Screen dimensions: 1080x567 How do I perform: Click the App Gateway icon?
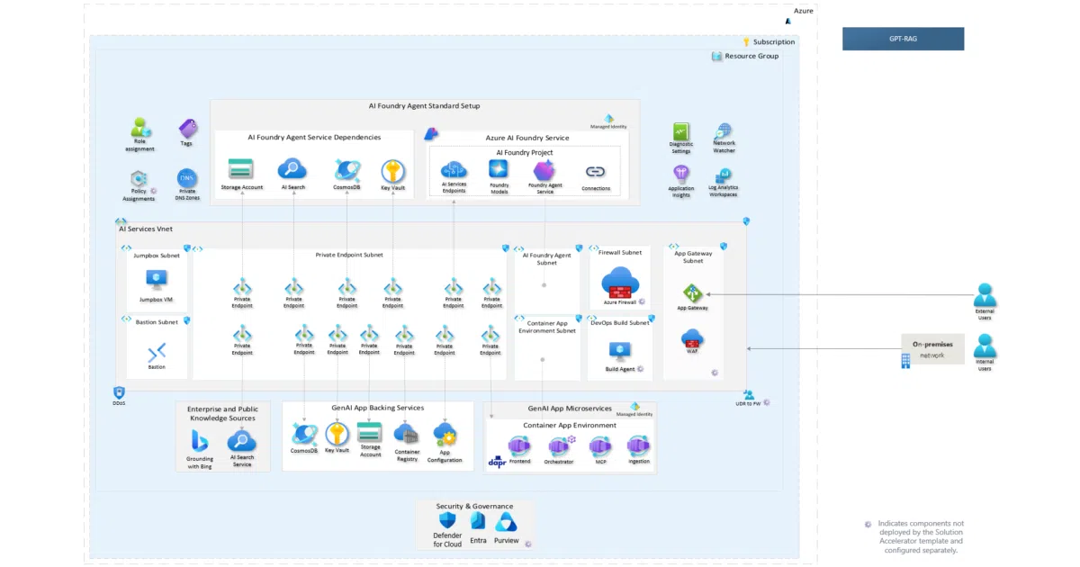pos(692,293)
